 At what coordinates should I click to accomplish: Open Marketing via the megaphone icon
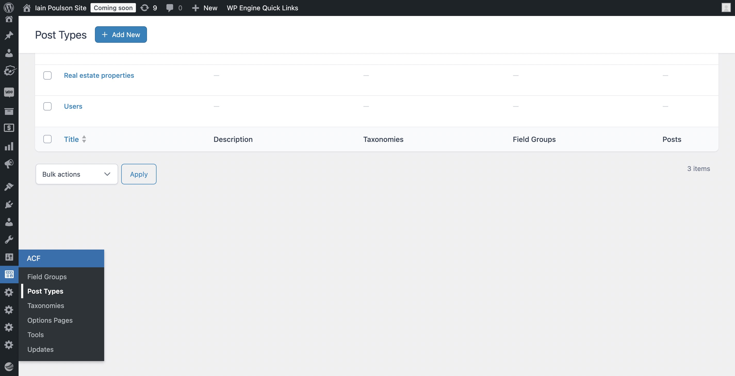[x=9, y=164]
